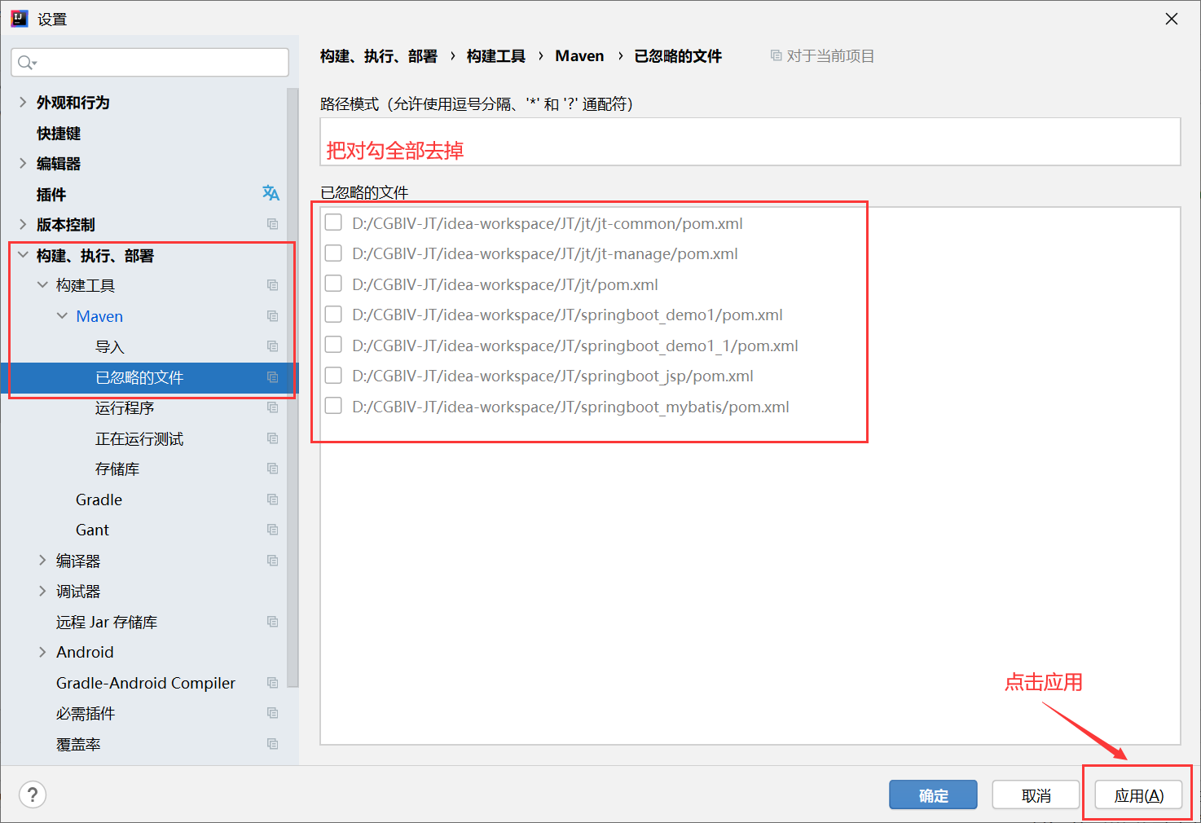Image resolution: width=1201 pixels, height=823 pixels.
Task: Open the 快捷键 settings page
Action: click(x=59, y=133)
